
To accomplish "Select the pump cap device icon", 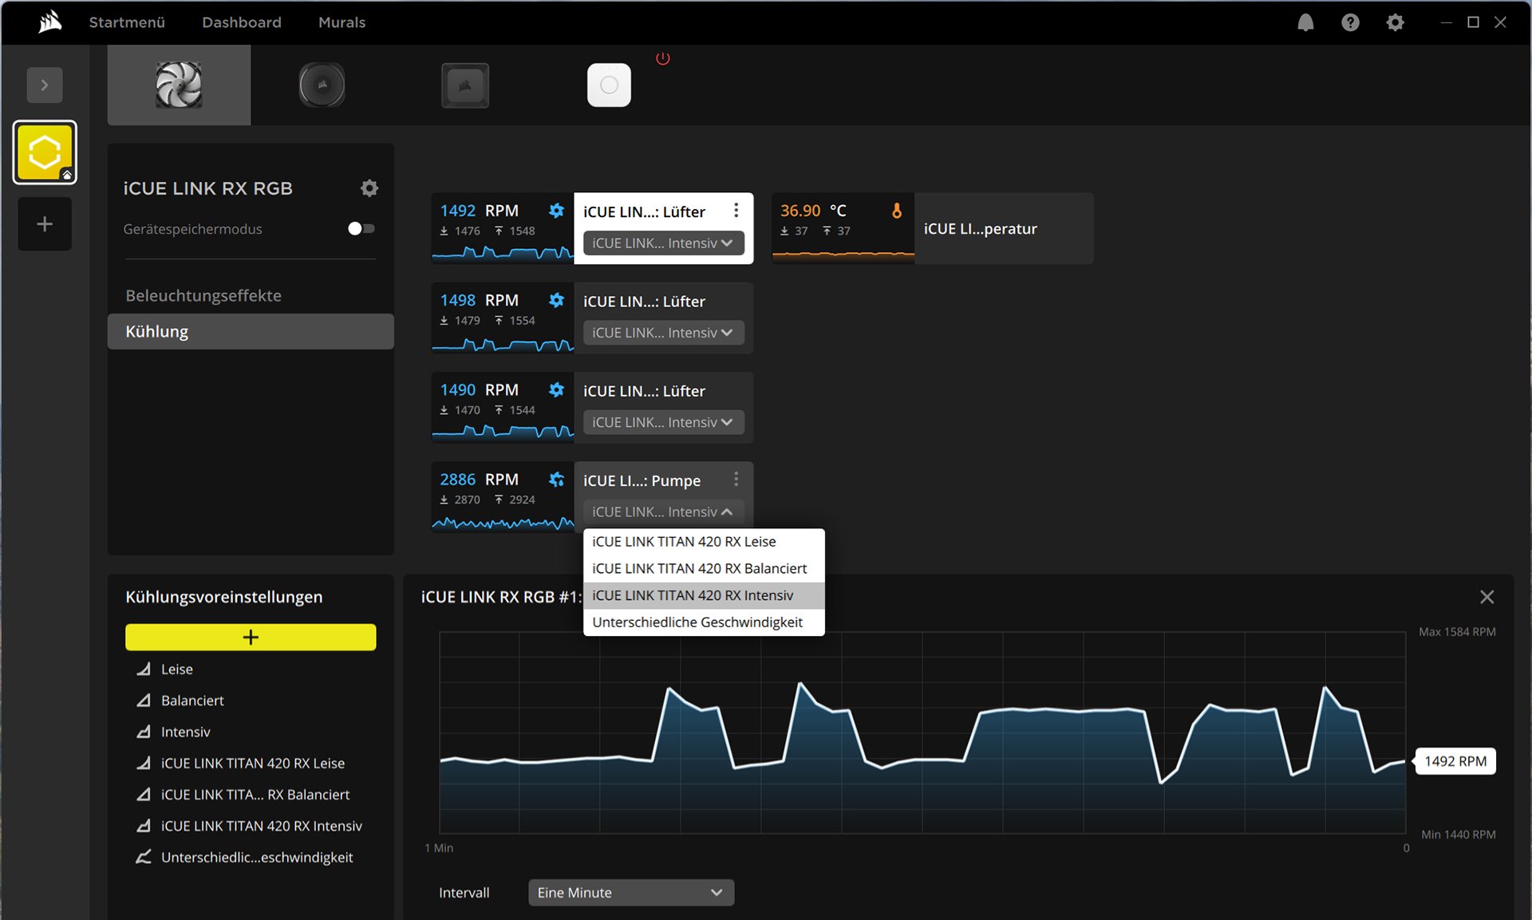I will coord(322,85).
